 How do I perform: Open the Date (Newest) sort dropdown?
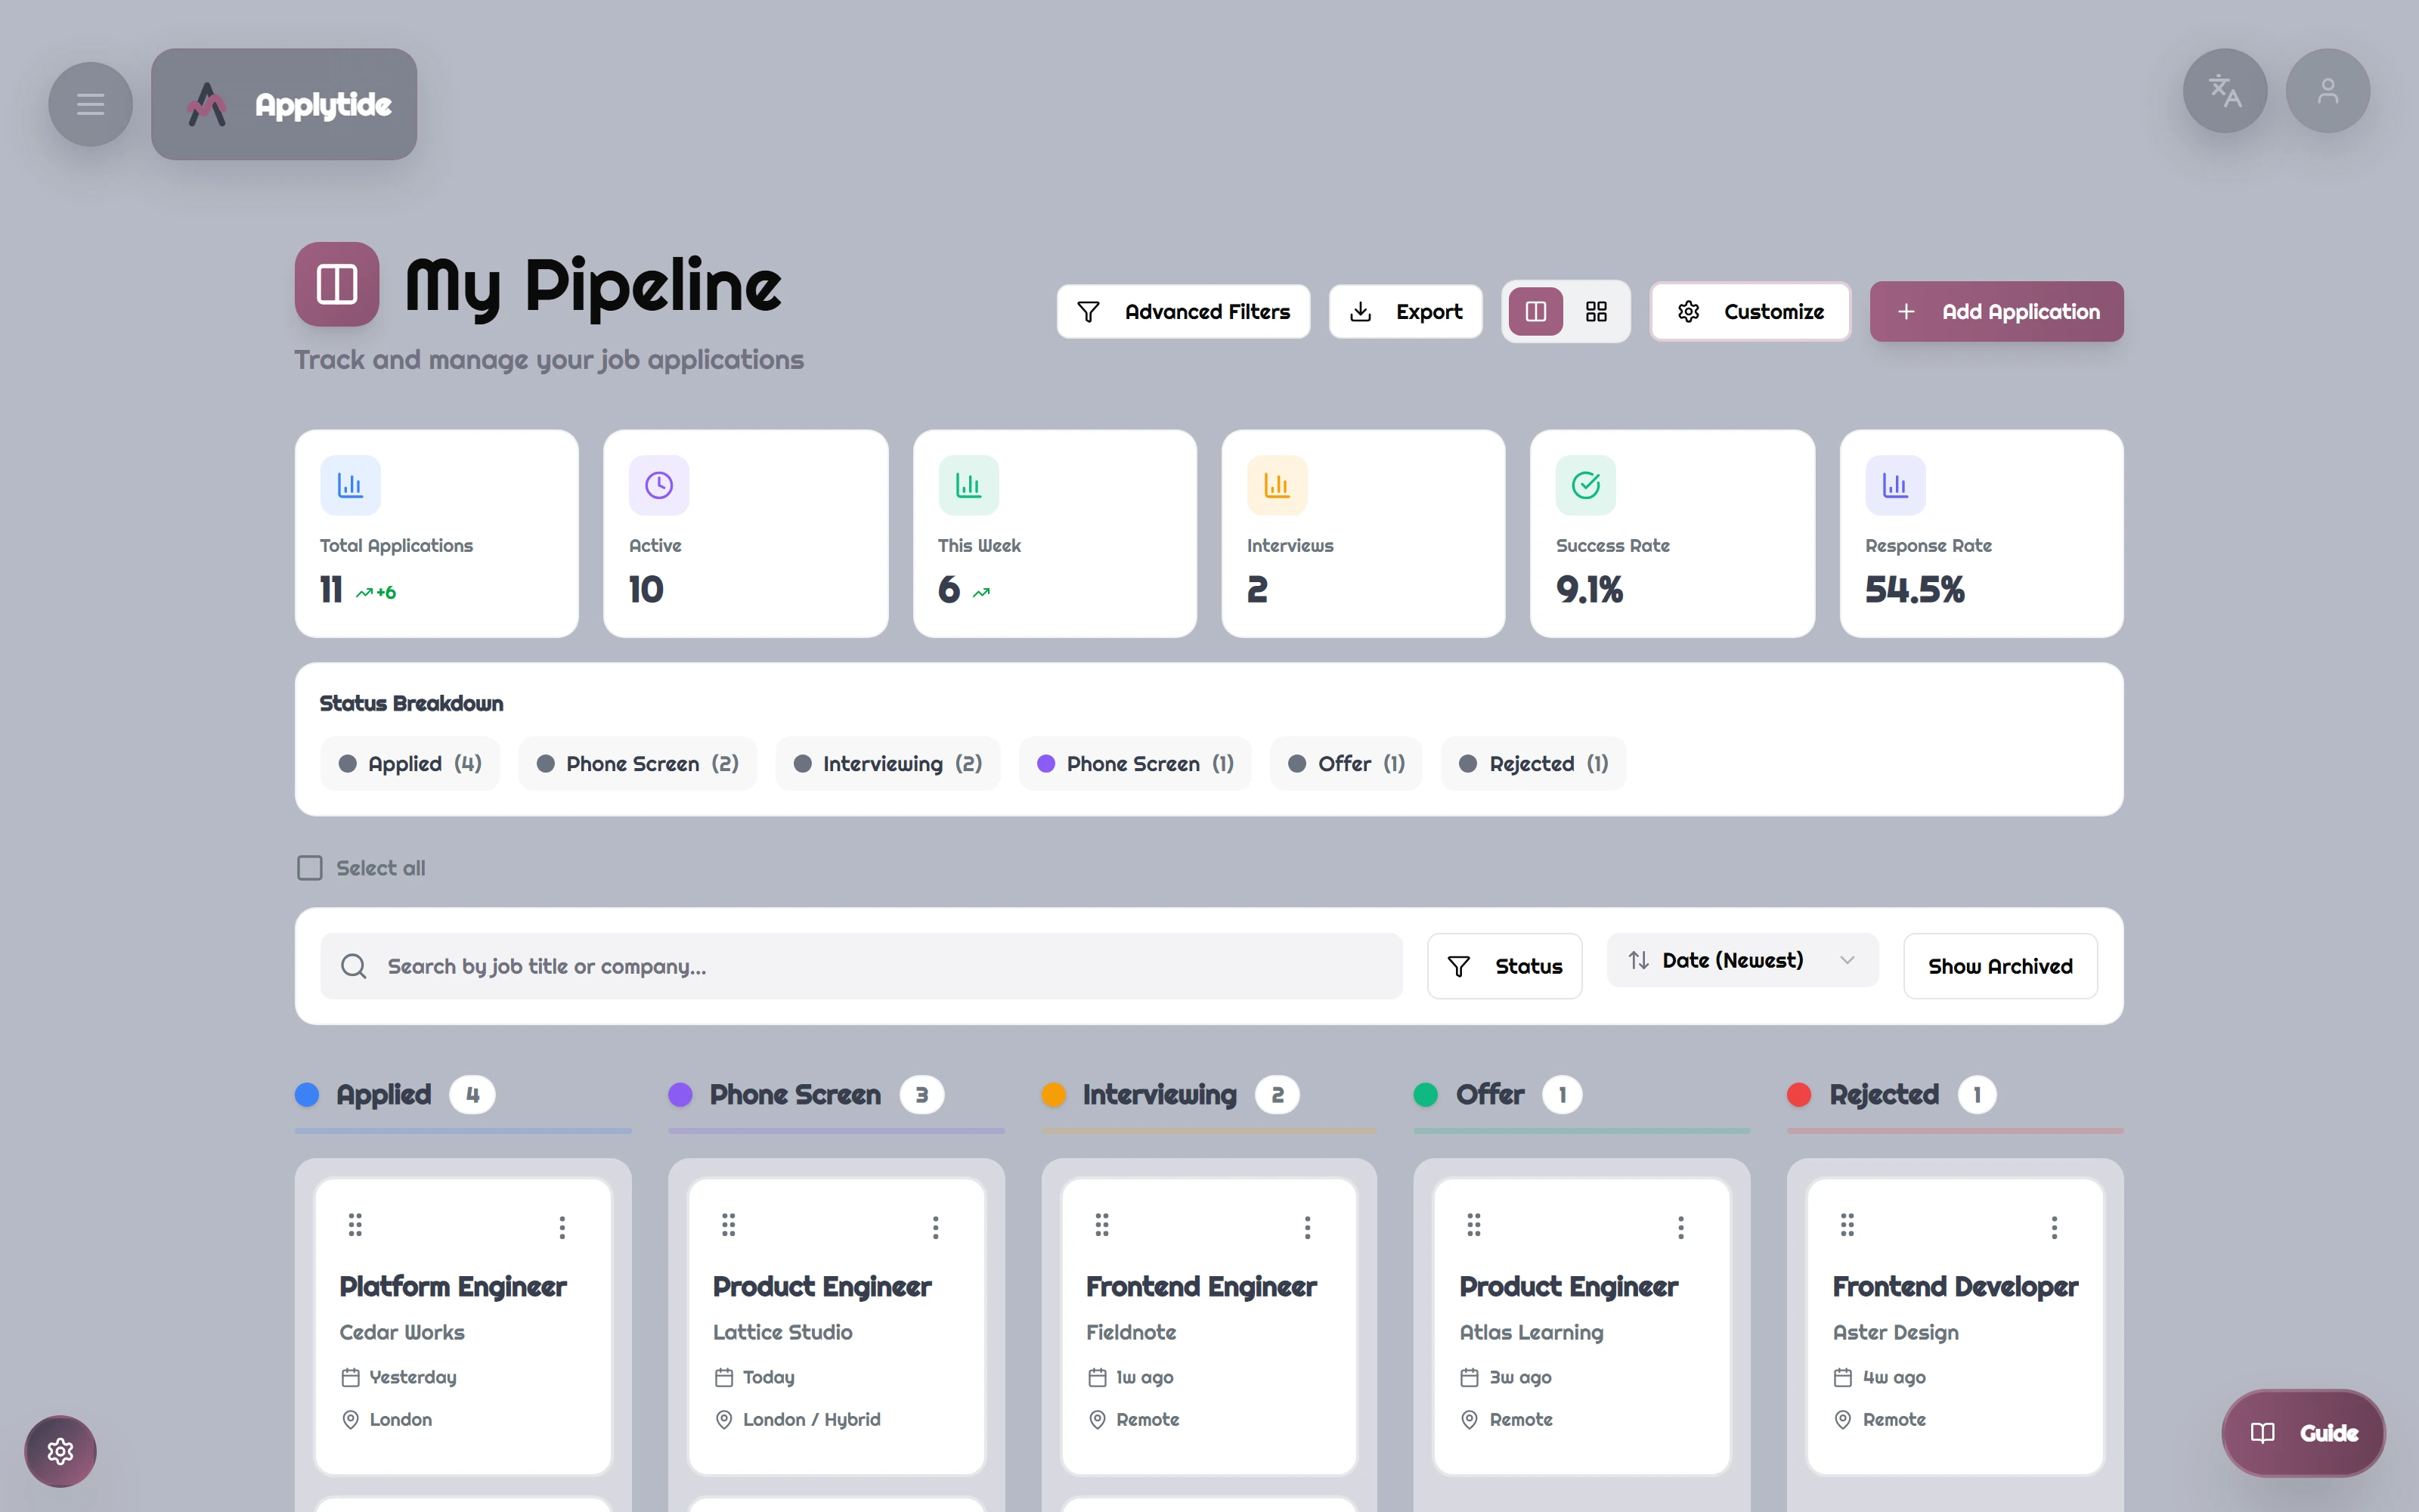tap(1742, 960)
